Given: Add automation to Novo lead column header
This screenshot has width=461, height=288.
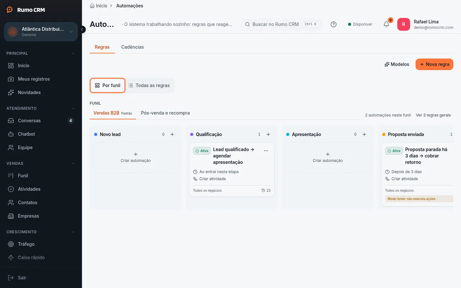Looking at the screenshot, I should tap(172, 134).
